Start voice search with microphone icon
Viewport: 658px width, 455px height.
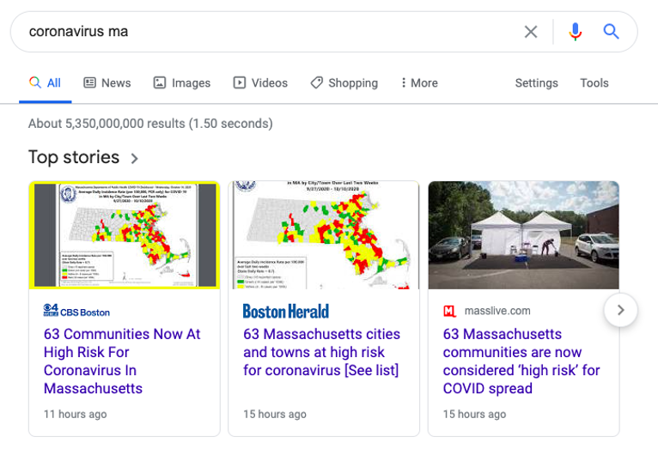pyautogui.click(x=576, y=32)
